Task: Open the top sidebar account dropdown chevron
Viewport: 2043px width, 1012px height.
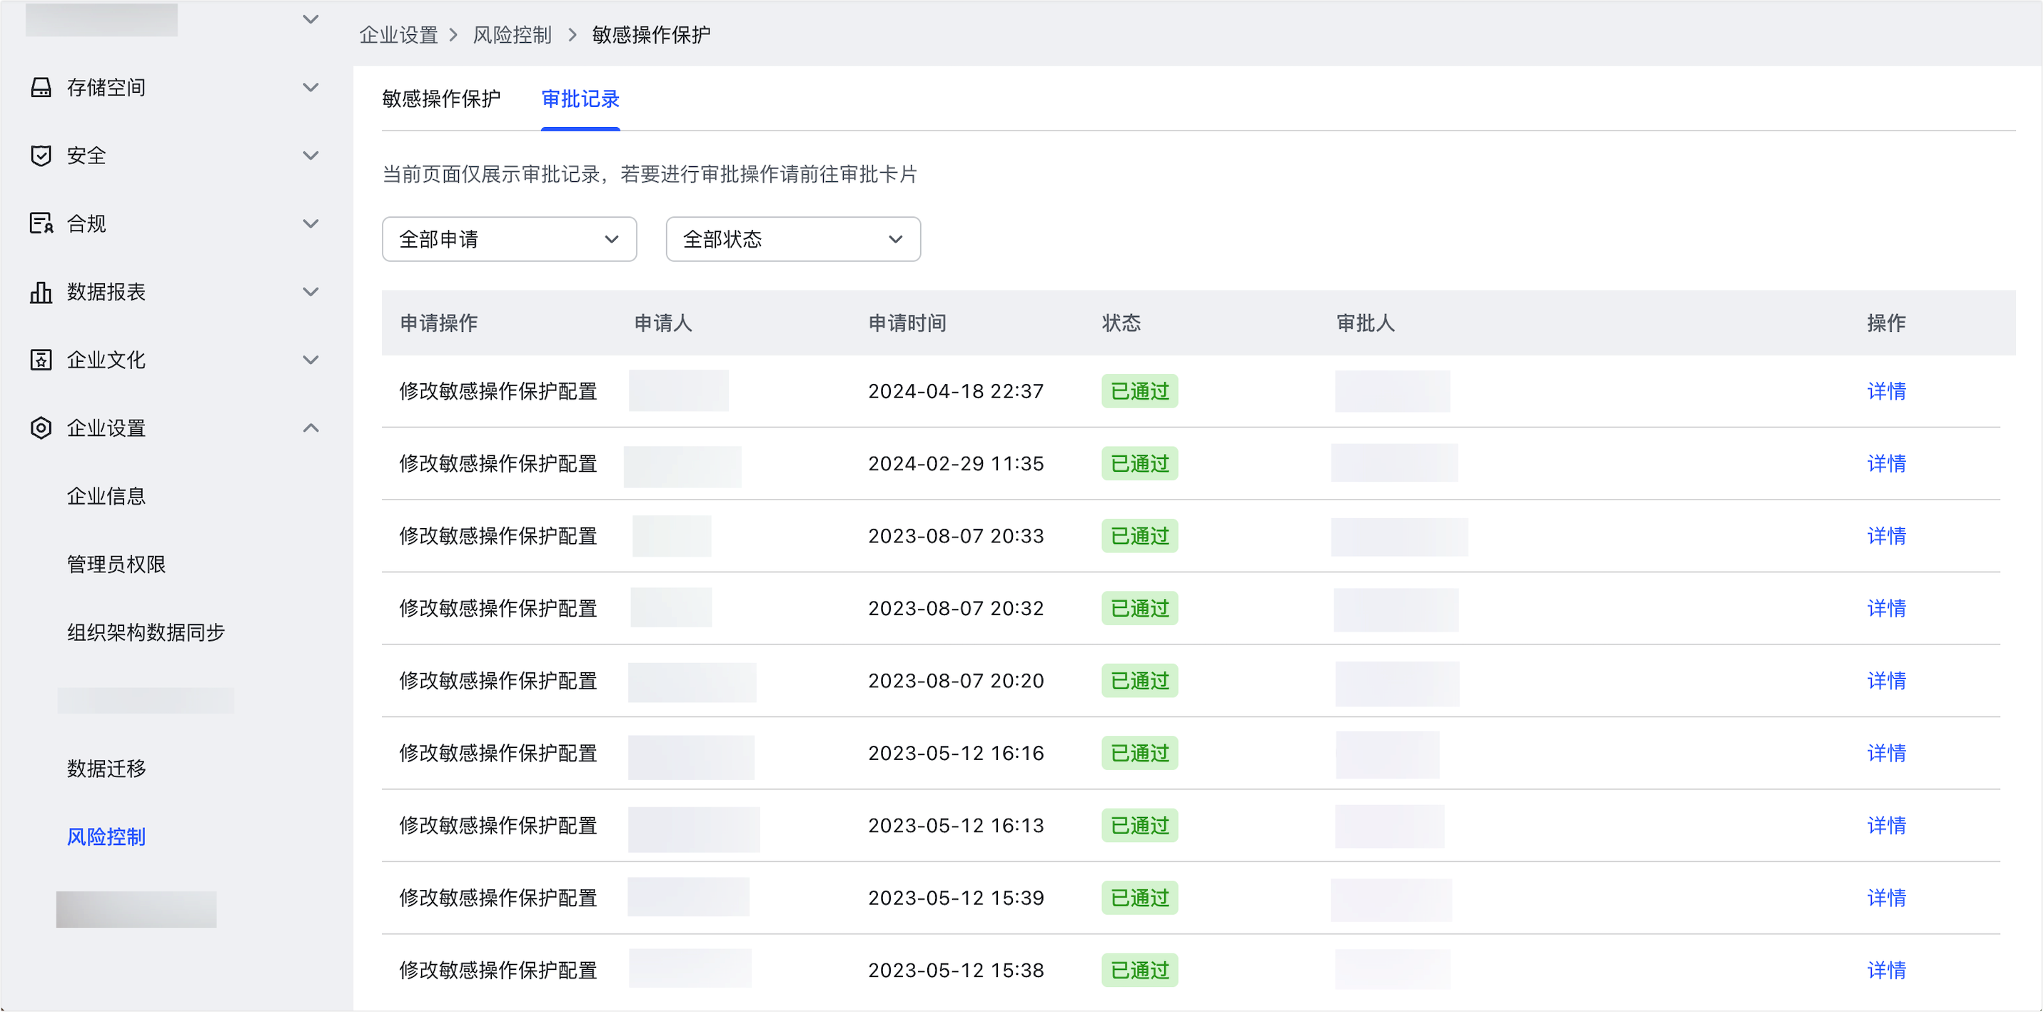Action: (x=311, y=19)
